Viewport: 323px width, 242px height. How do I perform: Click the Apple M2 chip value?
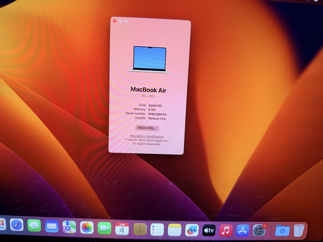[x=155, y=105]
